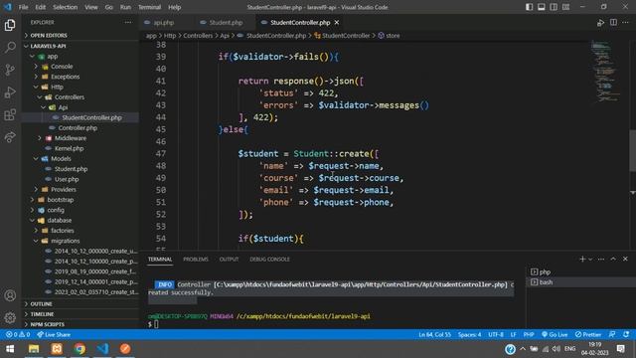Switch to the api.php editor tab
The image size is (636, 358).
click(x=163, y=23)
